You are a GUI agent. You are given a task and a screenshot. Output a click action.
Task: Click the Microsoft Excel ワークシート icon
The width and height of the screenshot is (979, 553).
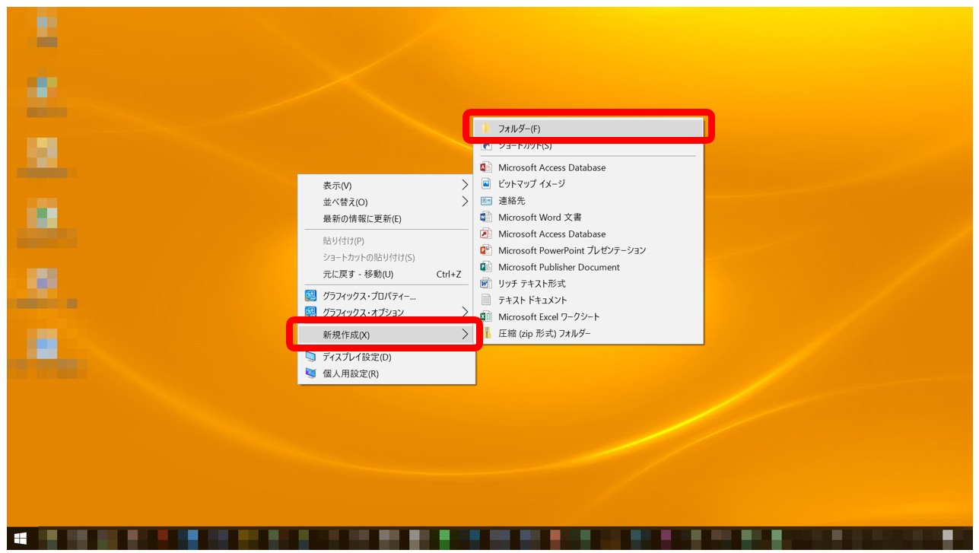pyautogui.click(x=486, y=316)
